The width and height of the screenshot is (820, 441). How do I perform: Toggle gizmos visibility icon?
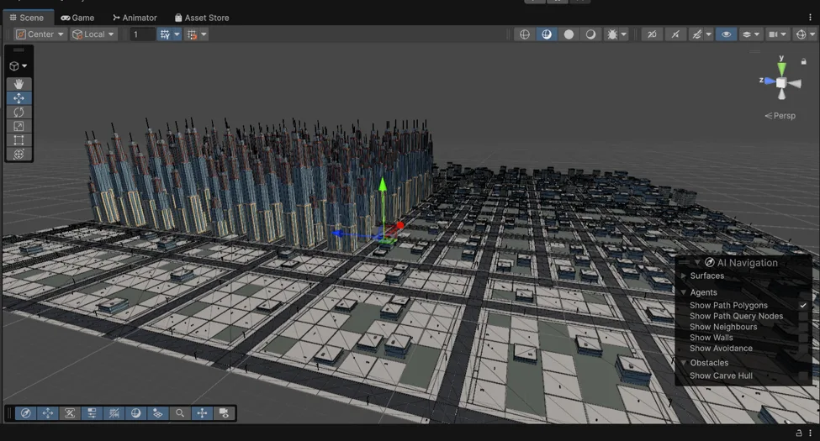[x=801, y=34]
